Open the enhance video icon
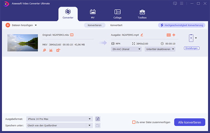The image size is (210, 133). pyautogui.click(x=58, y=50)
